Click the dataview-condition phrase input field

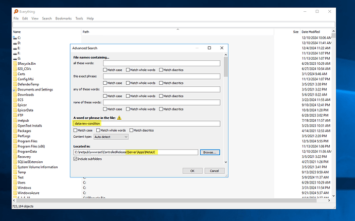click(x=147, y=123)
